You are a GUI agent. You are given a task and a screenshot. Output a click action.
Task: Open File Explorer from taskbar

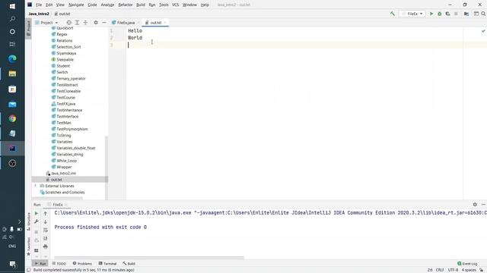click(12, 74)
